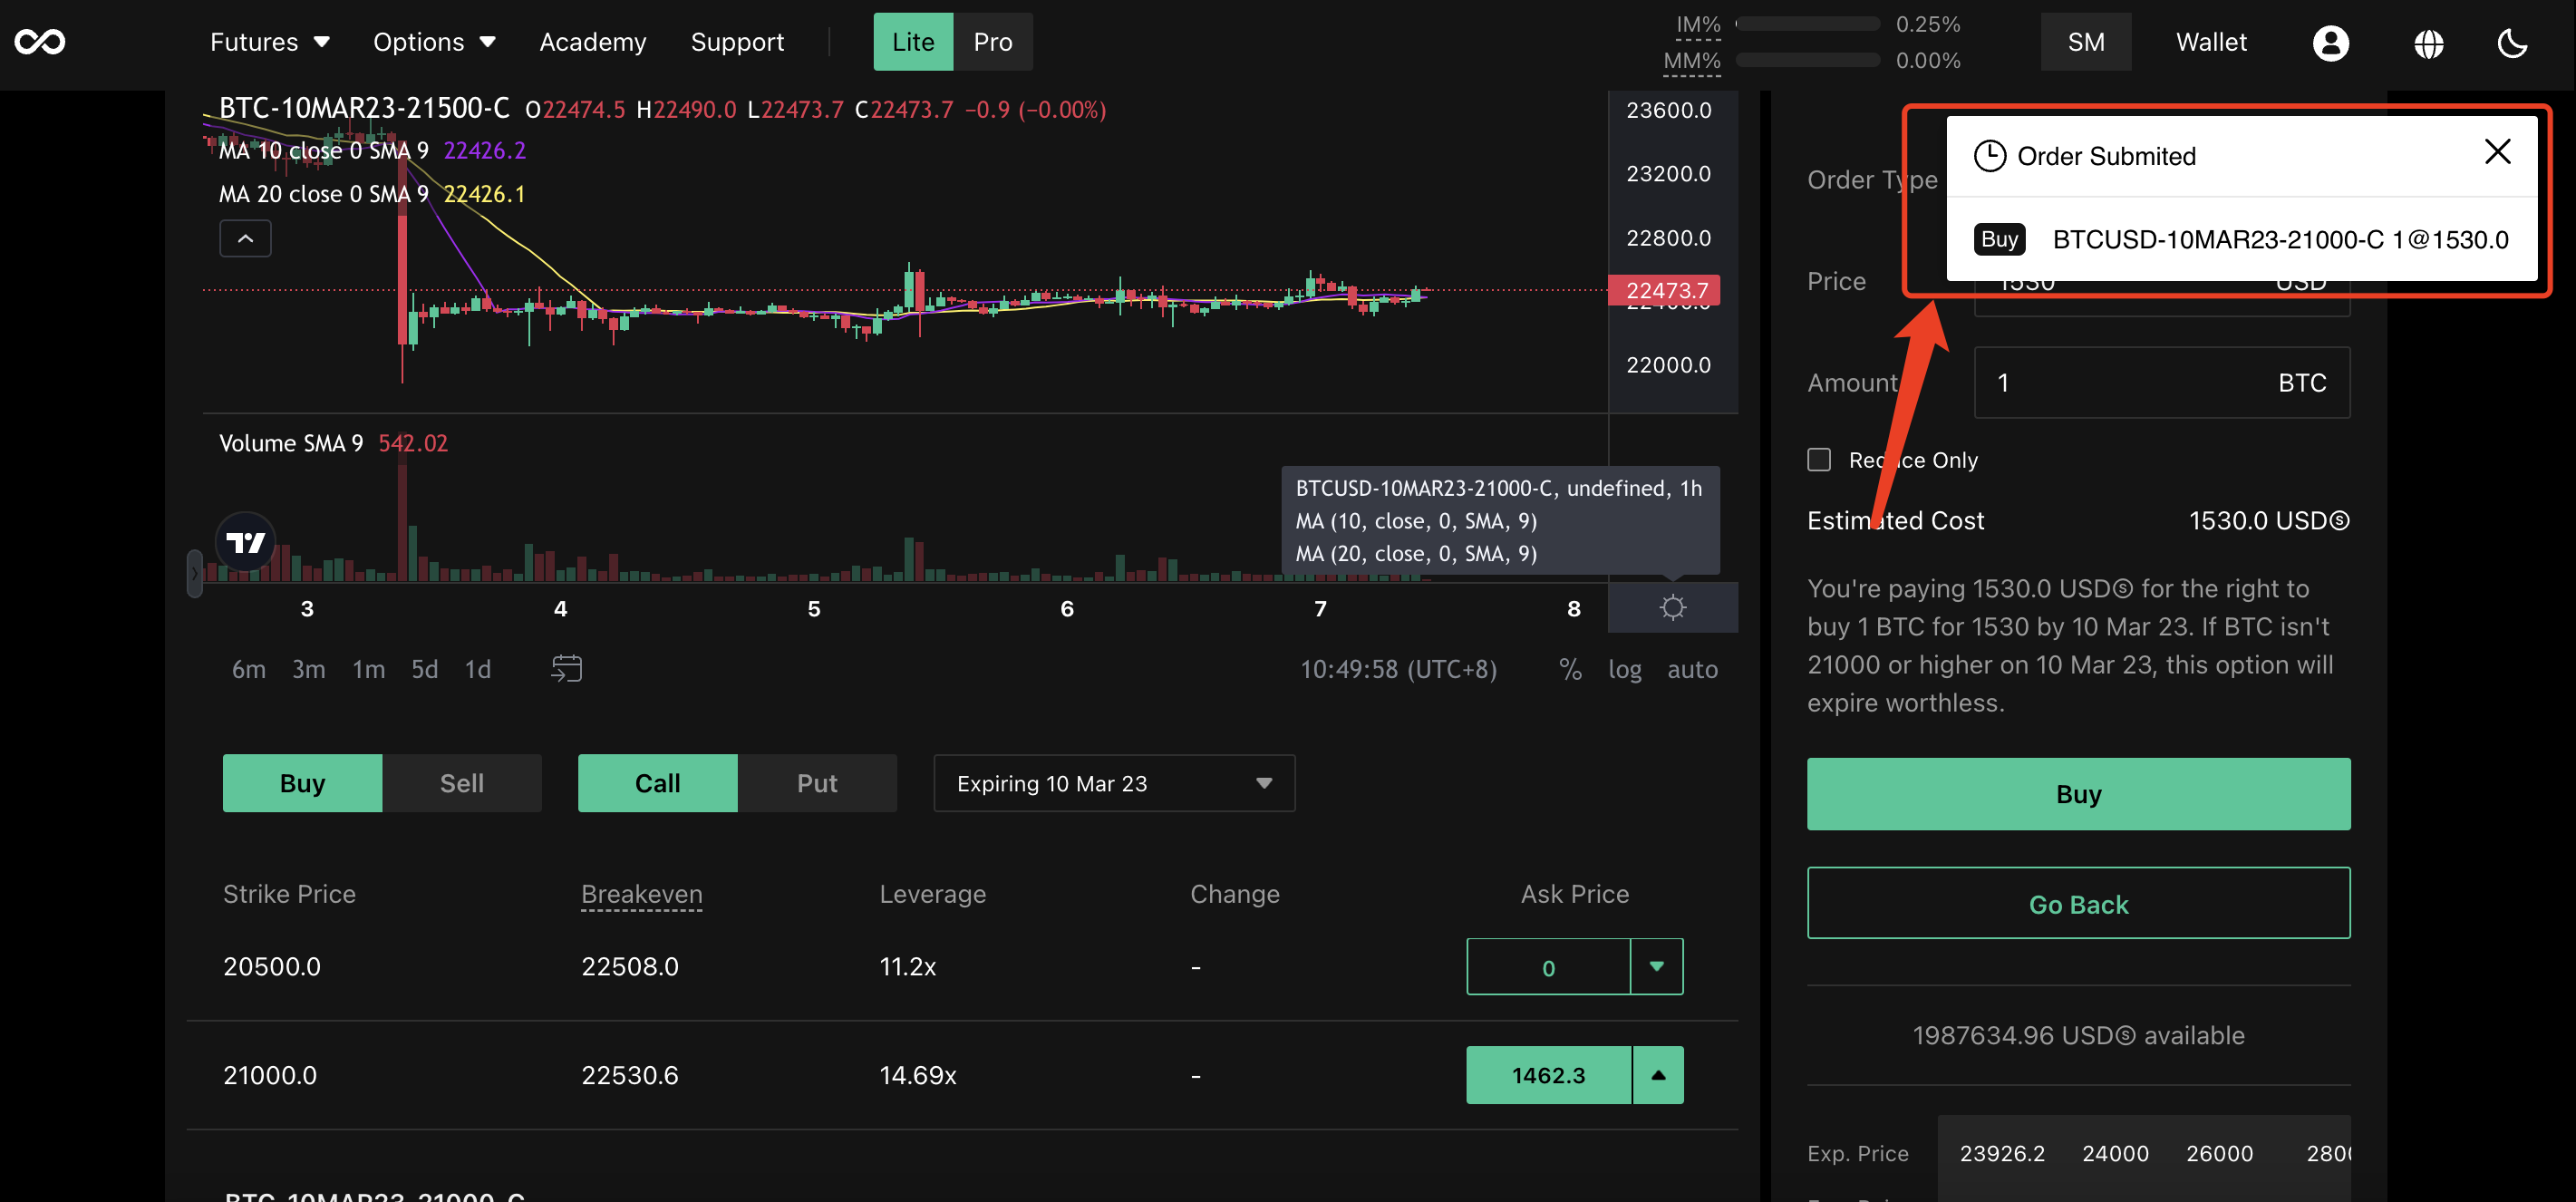The height and width of the screenshot is (1202, 2576).
Task: Click ask price 0 for strike 20500.0
Action: [x=1547, y=966]
